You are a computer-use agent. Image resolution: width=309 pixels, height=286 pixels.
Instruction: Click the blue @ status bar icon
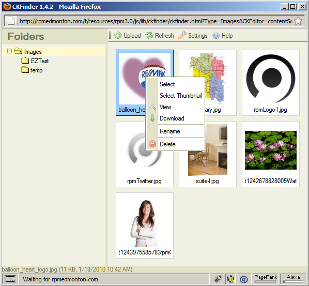coord(244,279)
